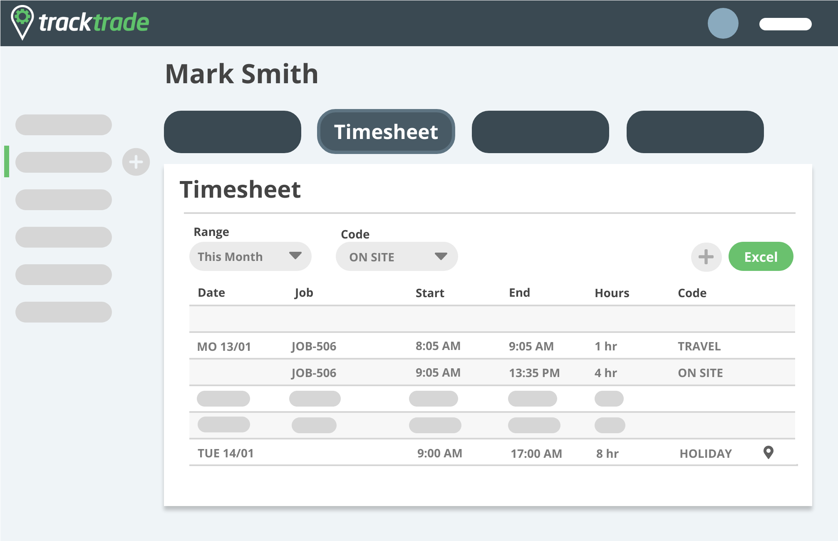Click the green Excel export button
The height and width of the screenshot is (541, 838).
(761, 257)
